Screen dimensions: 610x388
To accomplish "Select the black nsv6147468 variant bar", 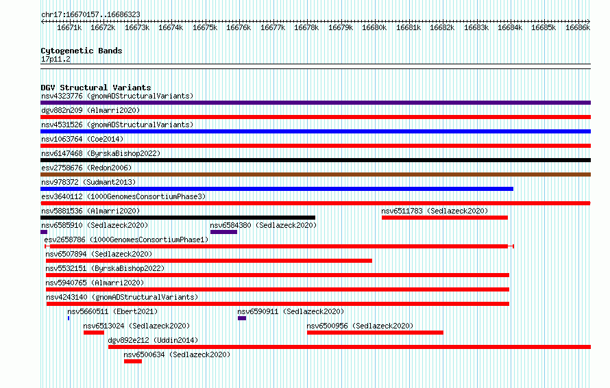I will tap(315, 160).
